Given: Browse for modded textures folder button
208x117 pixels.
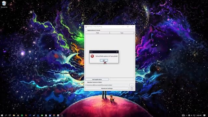Looking at the screenshot, I should pyautogui.click(x=132, y=85).
